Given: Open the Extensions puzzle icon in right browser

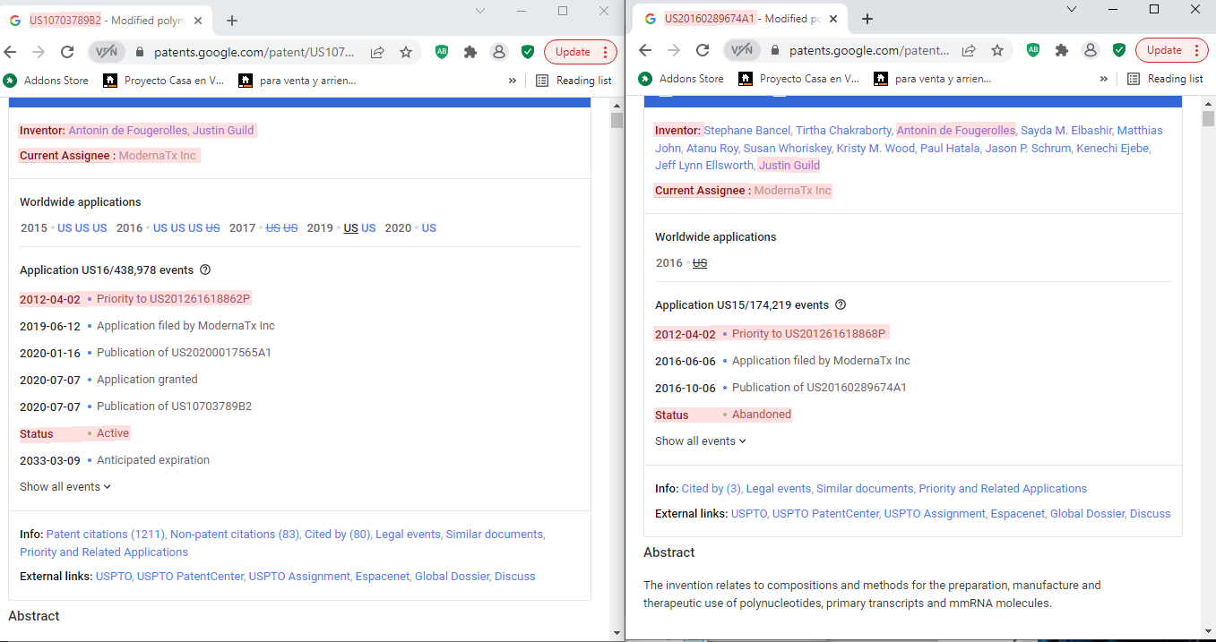Looking at the screenshot, I should [1062, 50].
